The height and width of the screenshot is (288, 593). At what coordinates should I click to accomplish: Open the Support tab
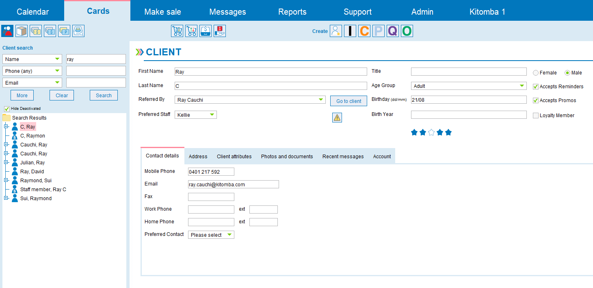tap(357, 12)
